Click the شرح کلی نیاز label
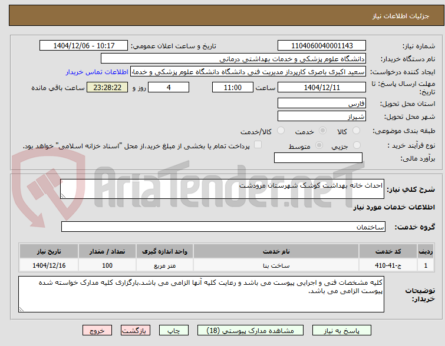Image resolution: width=445 pixels, height=346 pixels. point(411,189)
